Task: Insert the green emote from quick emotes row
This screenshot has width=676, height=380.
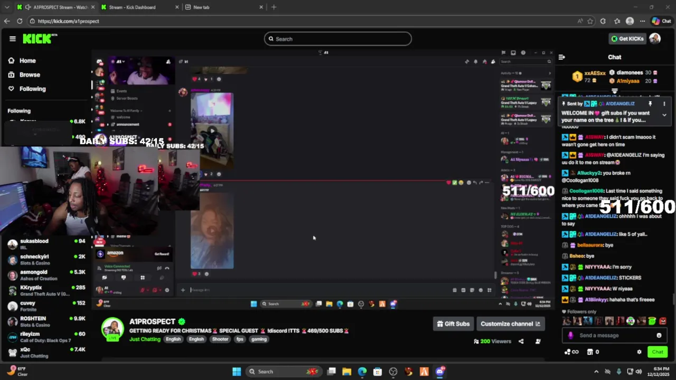Action: tap(652, 321)
